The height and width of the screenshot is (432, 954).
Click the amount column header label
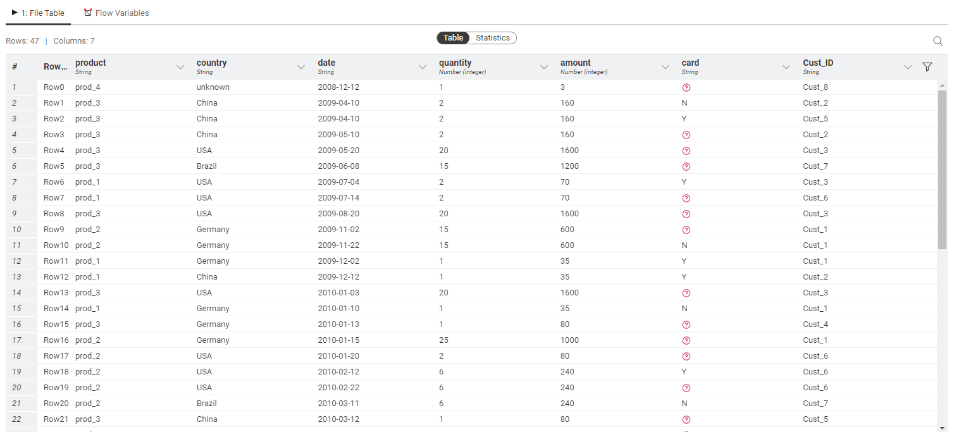coord(575,63)
